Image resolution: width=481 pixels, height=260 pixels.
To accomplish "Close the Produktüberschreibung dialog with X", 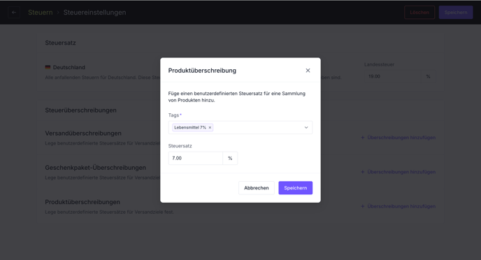I will 308,71.
